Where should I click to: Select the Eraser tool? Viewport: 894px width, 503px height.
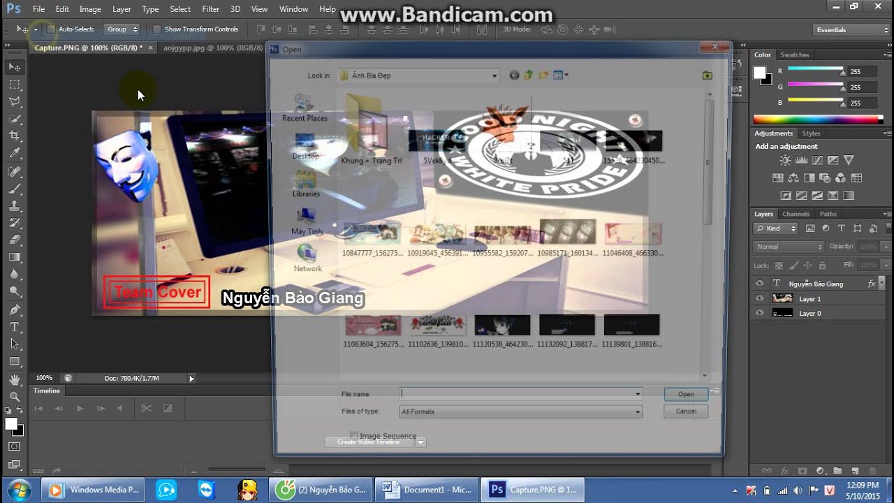click(x=15, y=240)
